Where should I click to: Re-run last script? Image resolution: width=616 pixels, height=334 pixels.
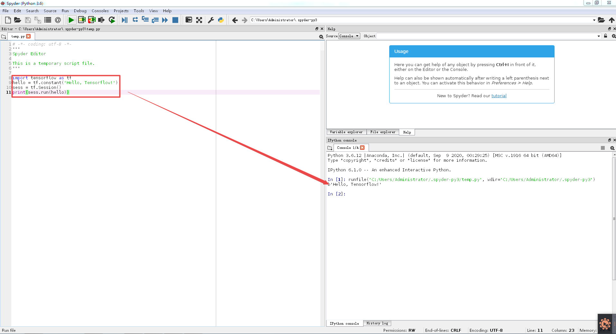click(112, 20)
